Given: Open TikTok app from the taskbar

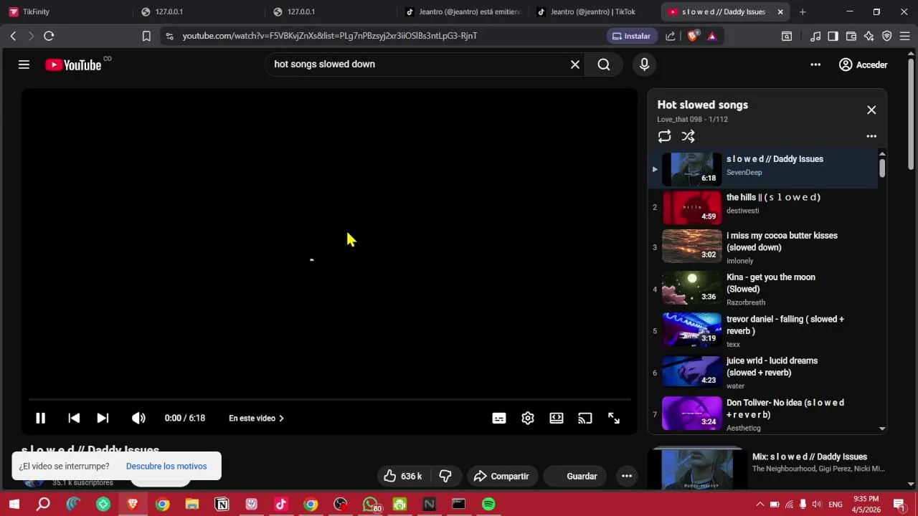Looking at the screenshot, I should tap(280, 505).
